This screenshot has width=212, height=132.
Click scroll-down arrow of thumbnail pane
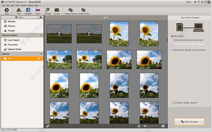[166, 123]
